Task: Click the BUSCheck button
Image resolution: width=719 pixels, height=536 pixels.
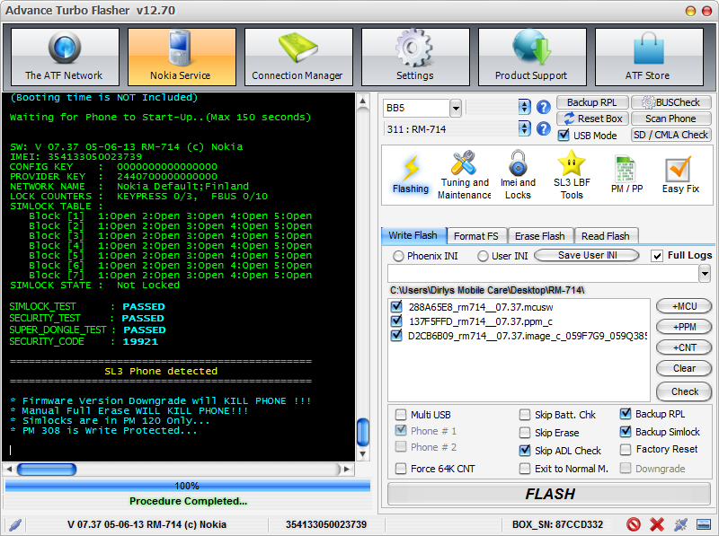Action: click(x=670, y=102)
